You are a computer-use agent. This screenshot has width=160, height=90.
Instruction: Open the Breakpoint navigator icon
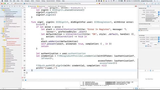coord(17,6)
